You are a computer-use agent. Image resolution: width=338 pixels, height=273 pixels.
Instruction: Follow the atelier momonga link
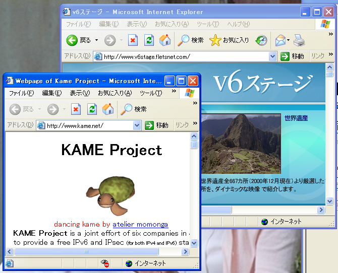coord(140,224)
